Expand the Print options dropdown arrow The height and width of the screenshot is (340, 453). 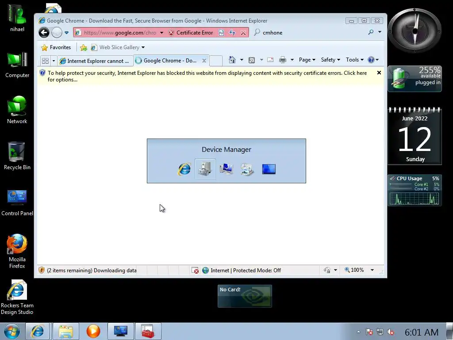pos(292,60)
